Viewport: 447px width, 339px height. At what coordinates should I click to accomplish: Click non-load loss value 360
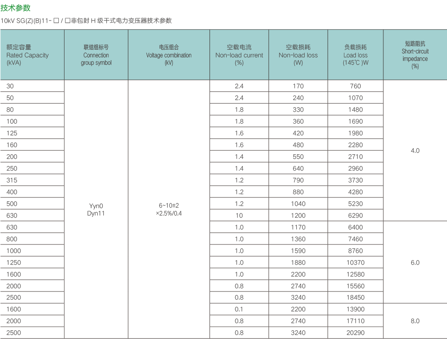298,122
